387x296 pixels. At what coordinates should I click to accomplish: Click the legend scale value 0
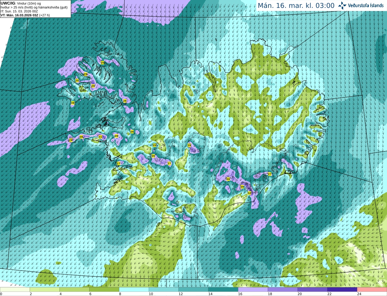coord(1,294)
